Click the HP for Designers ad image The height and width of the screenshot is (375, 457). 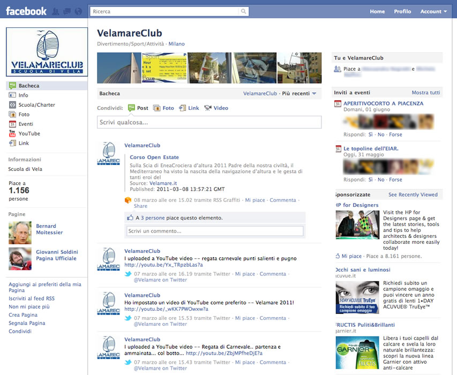pos(357,224)
